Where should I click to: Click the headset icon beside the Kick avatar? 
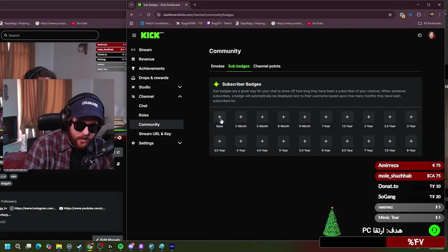tap(420, 35)
